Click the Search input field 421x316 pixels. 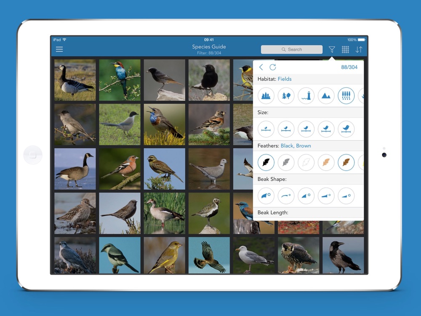292,49
